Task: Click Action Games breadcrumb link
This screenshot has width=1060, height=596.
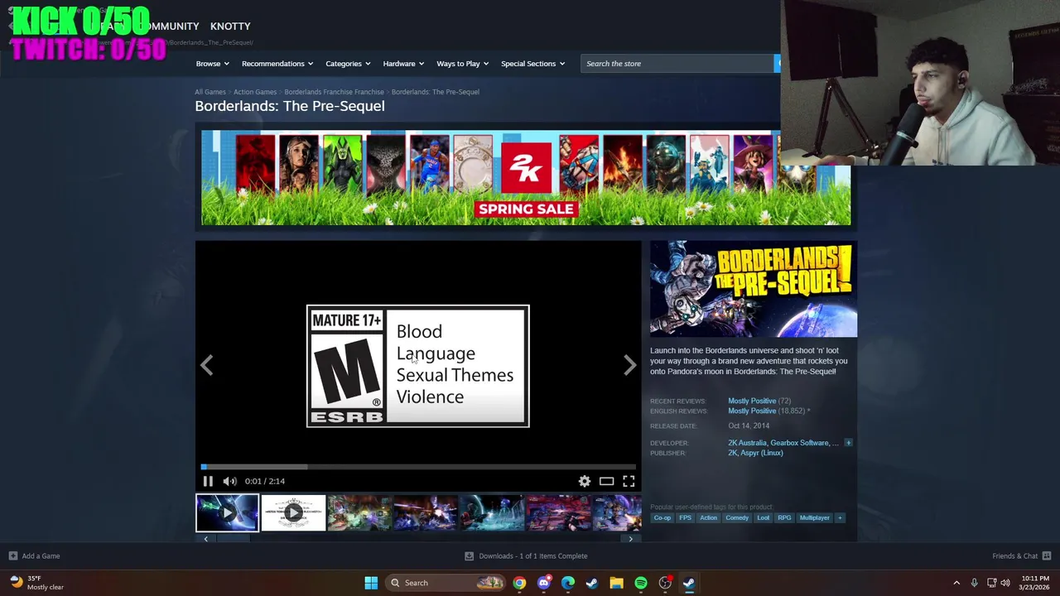Action: (x=255, y=92)
